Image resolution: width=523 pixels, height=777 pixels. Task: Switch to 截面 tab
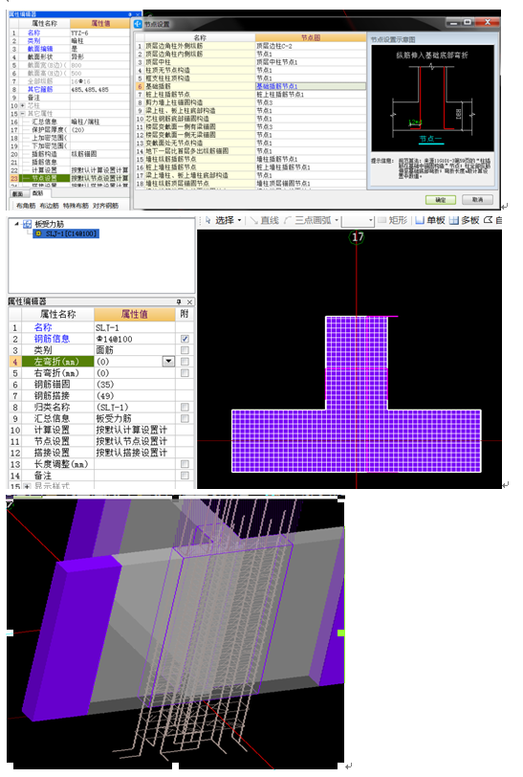pyautogui.click(x=17, y=193)
